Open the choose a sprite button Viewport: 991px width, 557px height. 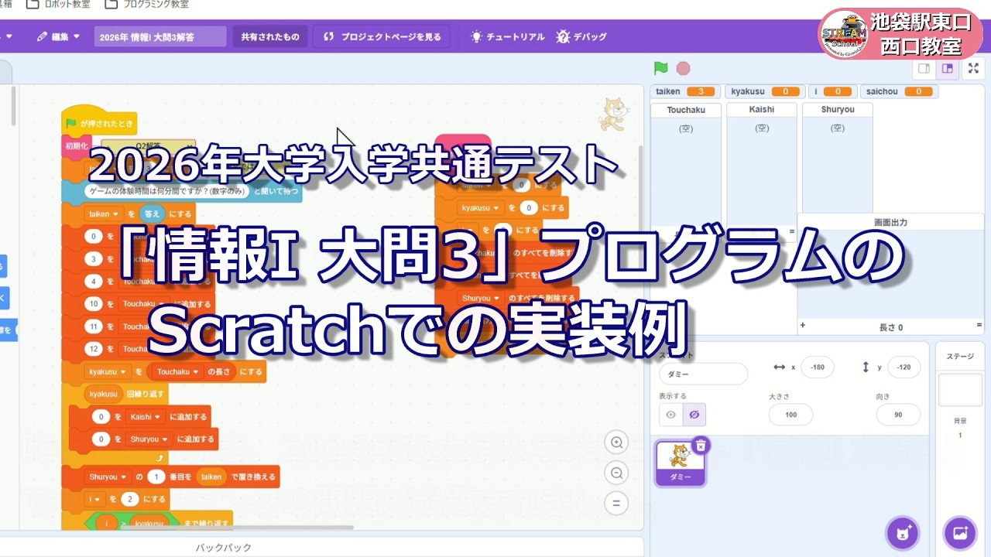coord(902,533)
